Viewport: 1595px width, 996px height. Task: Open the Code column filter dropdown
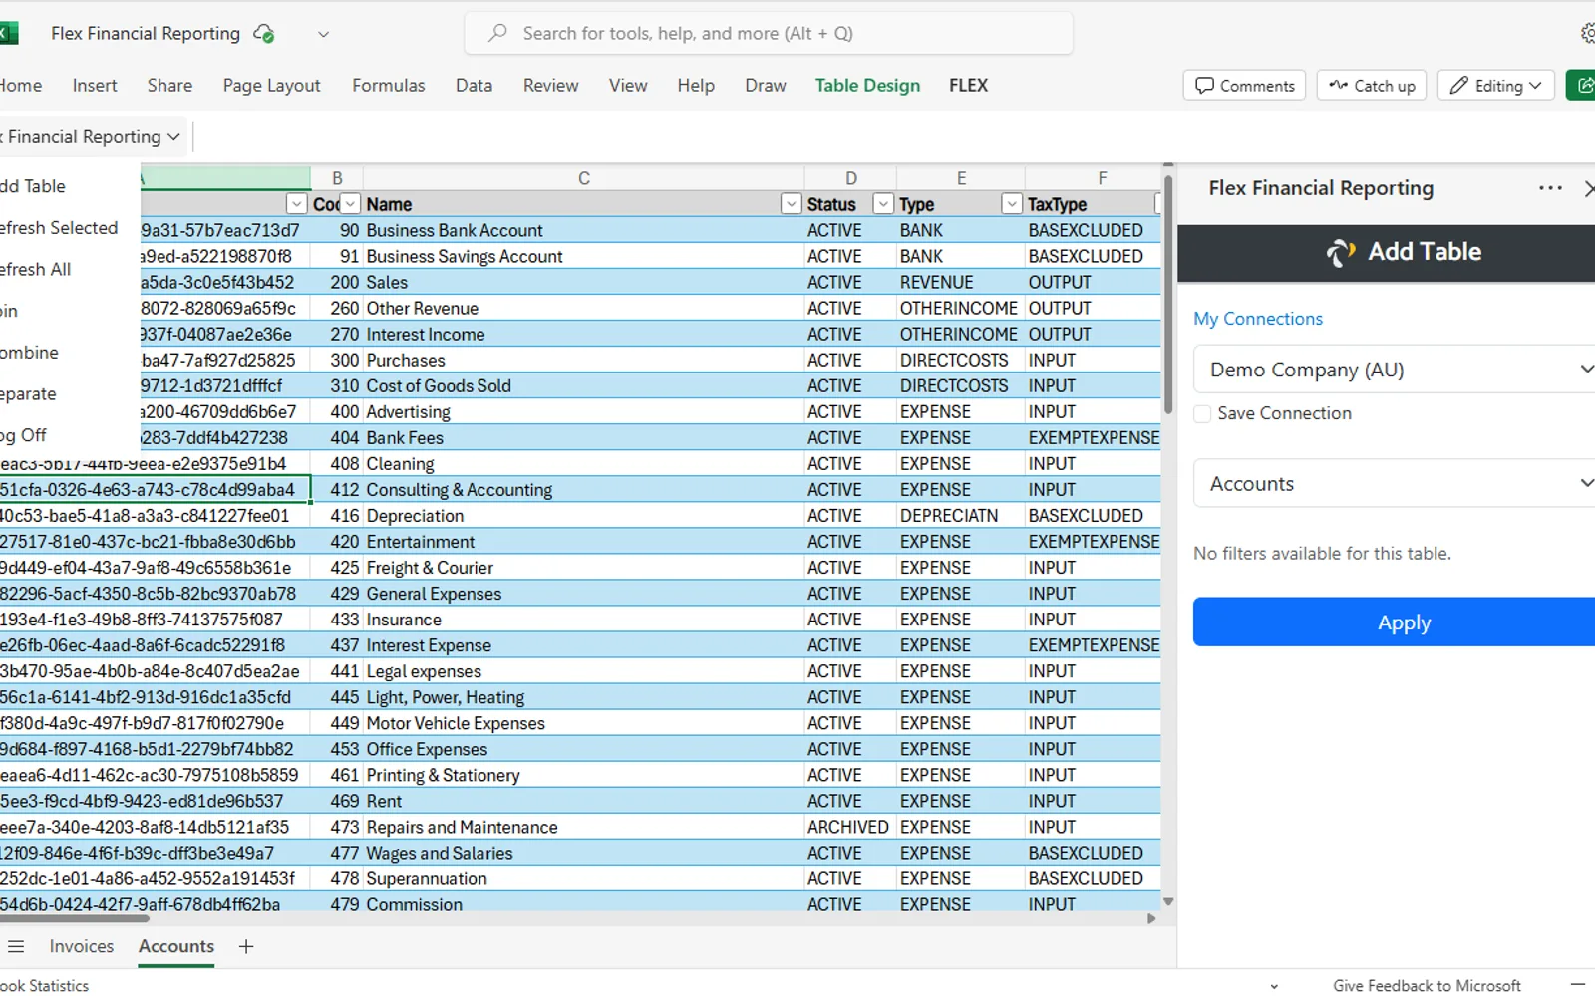pos(350,204)
